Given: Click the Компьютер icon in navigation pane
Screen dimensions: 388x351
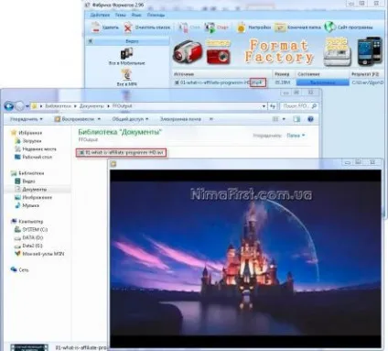Looking at the screenshot, I should pyautogui.click(x=14, y=221).
